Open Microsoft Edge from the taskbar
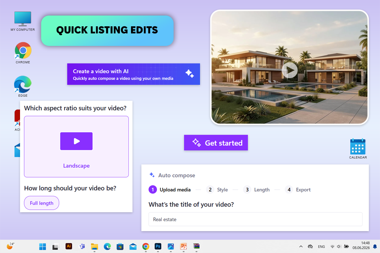 point(107,246)
